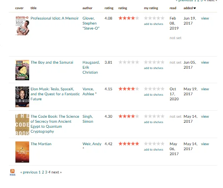Open the RSS feed icon
Viewport: 223px width, 188px height.
pos(13,172)
